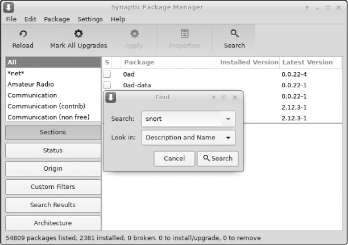Screen dimensions: 348x245
Task: Toggle the status checkbox for 0ad-data
Action: pyautogui.click(x=107, y=85)
